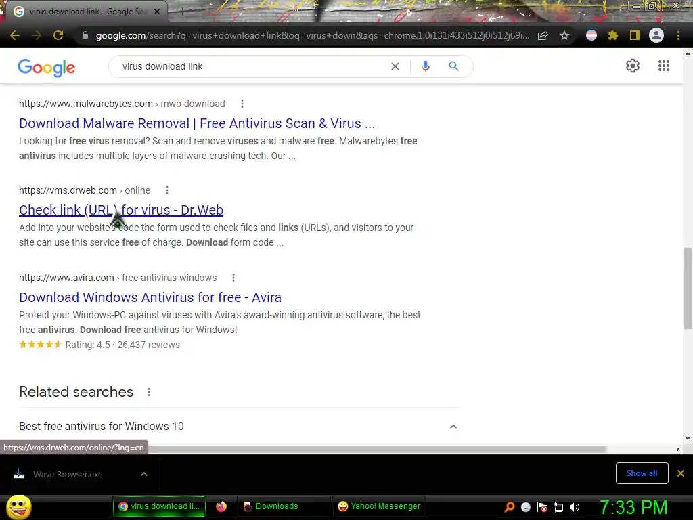
Task: Open Check link (URL) for virus - Dr.Web
Action: (121, 210)
